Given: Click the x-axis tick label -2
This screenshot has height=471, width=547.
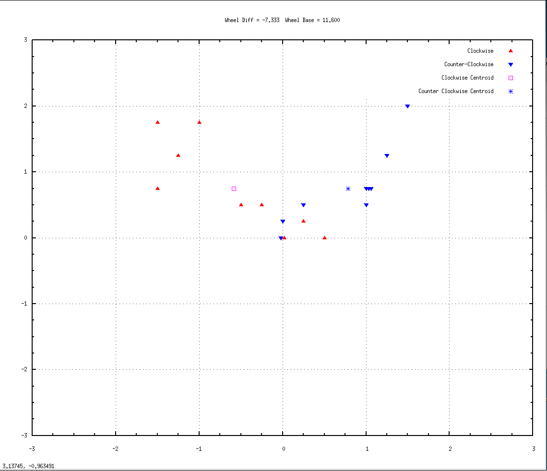Looking at the screenshot, I should tap(115, 448).
